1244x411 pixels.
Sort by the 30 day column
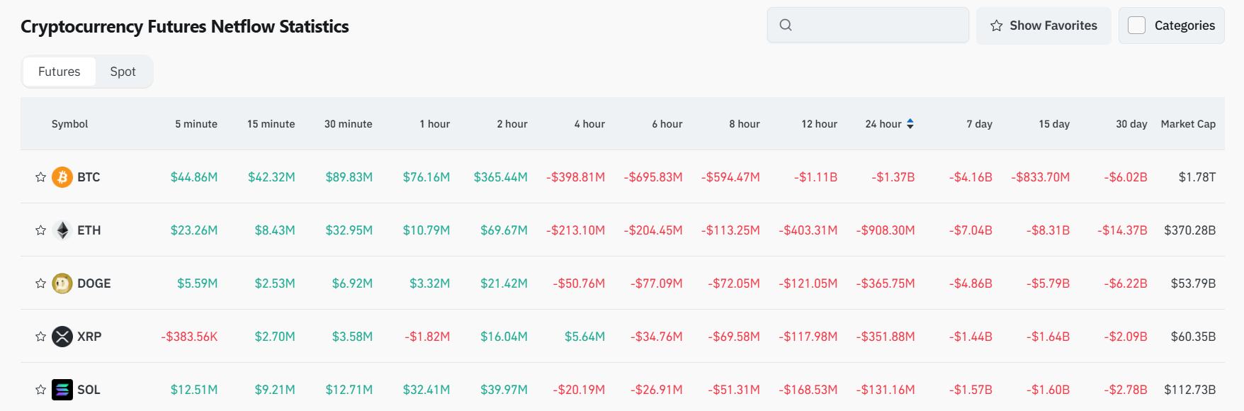click(1131, 124)
